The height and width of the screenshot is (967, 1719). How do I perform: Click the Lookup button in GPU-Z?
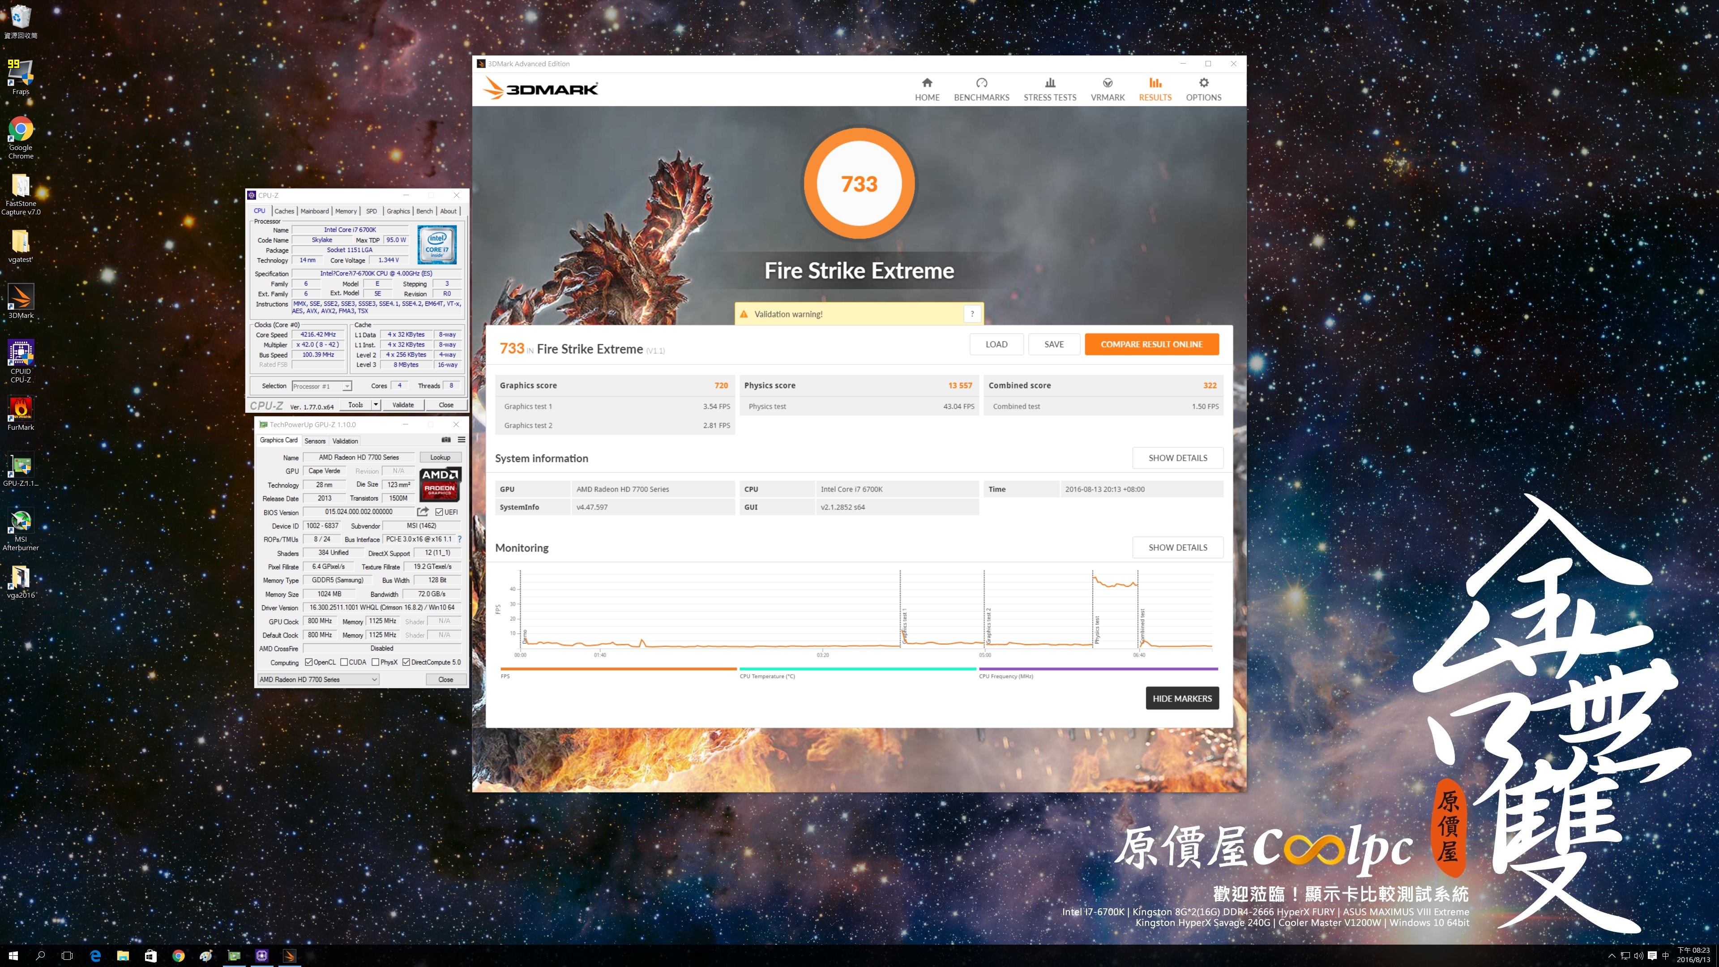tap(440, 457)
